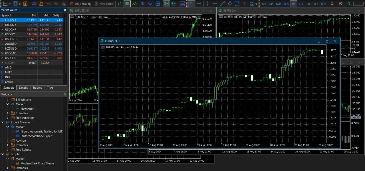Select the H4 timeframe button
365x171 pixels.
coord(301,4)
